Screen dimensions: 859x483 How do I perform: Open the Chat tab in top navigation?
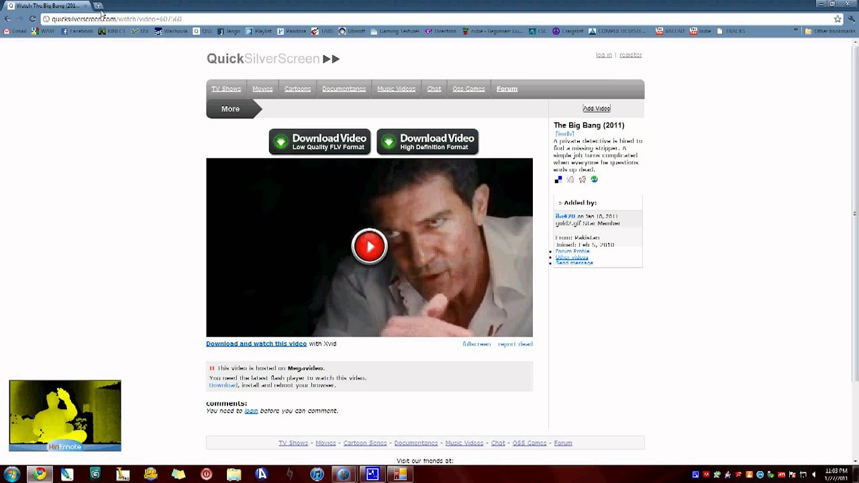click(434, 89)
